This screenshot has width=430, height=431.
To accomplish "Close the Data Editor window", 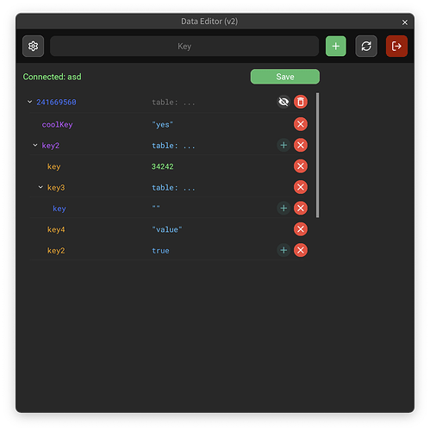I will click(405, 22).
